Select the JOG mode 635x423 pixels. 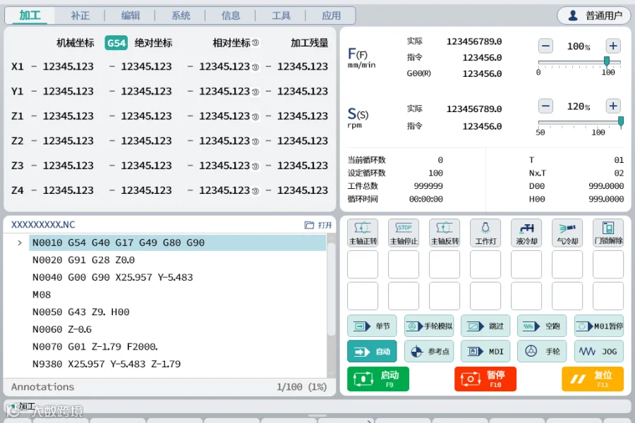tap(599, 351)
